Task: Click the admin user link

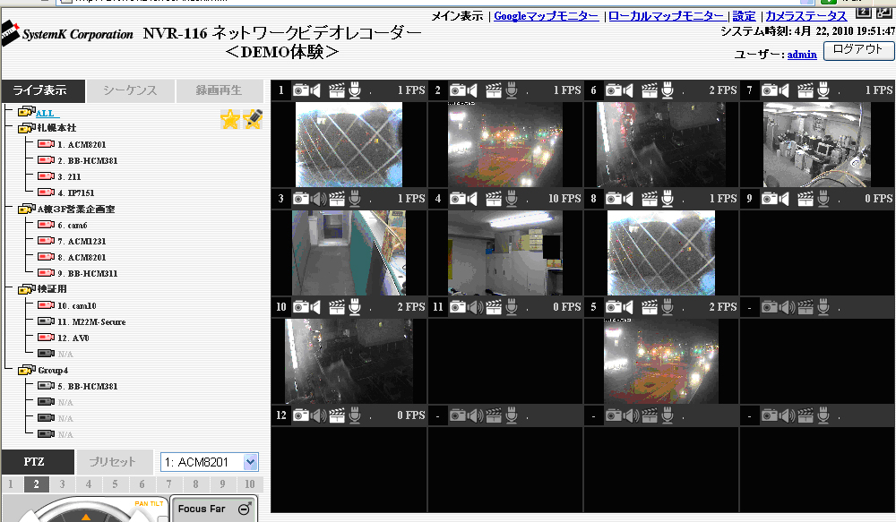Action: click(802, 55)
